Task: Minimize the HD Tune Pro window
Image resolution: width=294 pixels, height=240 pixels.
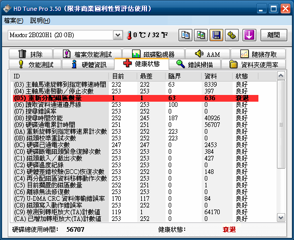Action: point(261,9)
